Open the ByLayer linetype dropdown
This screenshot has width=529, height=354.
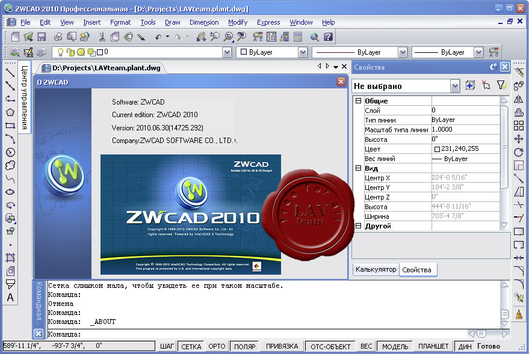point(403,52)
